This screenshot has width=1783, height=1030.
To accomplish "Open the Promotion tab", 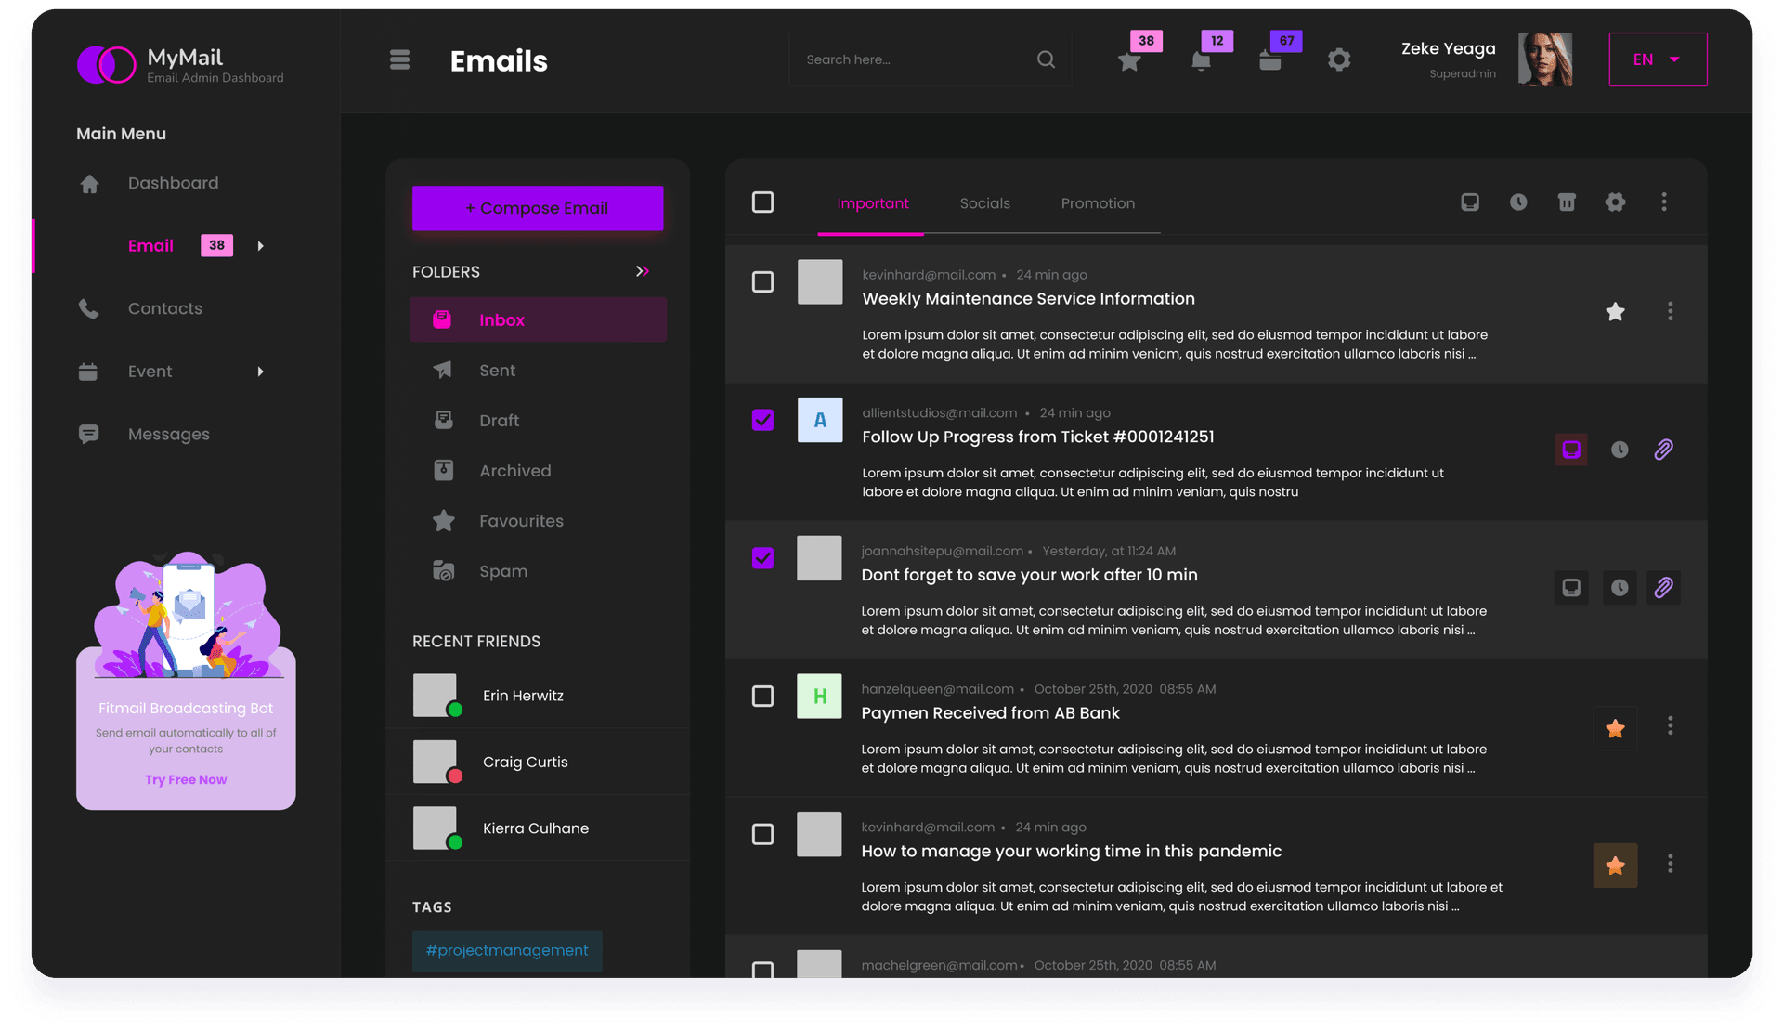I will pyautogui.click(x=1098, y=203).
